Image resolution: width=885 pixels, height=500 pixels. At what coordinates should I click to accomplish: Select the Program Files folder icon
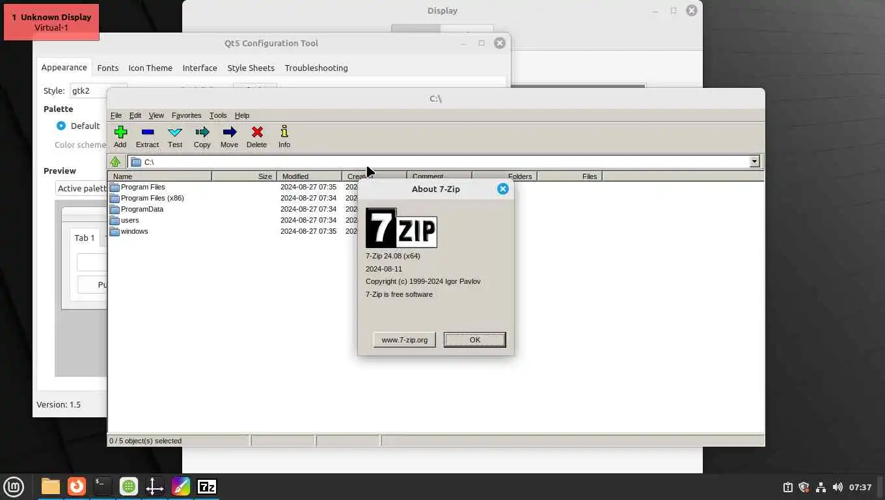(x=115, y=187)
